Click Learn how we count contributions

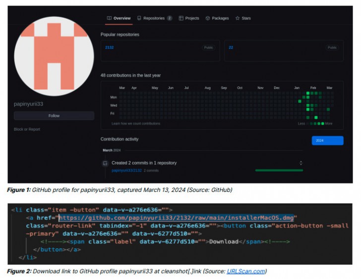click(136, 124)
